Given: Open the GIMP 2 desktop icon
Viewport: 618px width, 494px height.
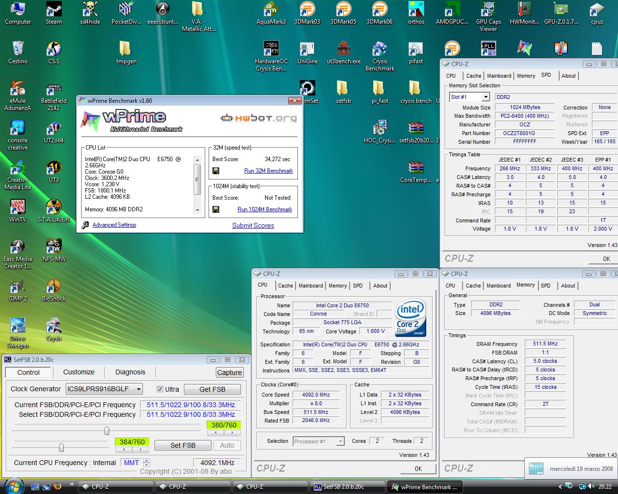Looking at the screenshot, I should coord(17,290).
